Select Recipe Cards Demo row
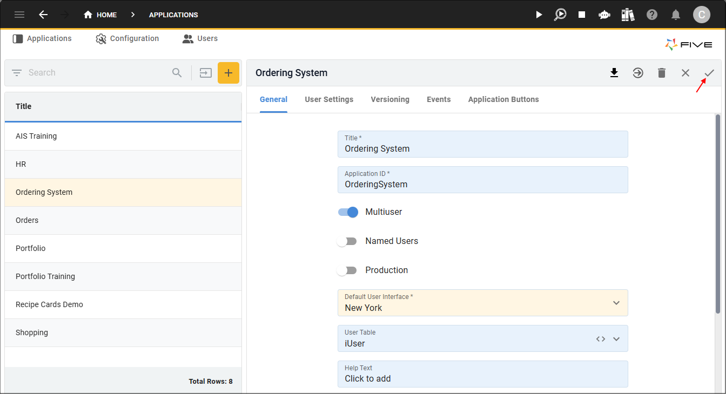This screenshot has height=394, width=726. pyautogui.click(x=123, y=305)
